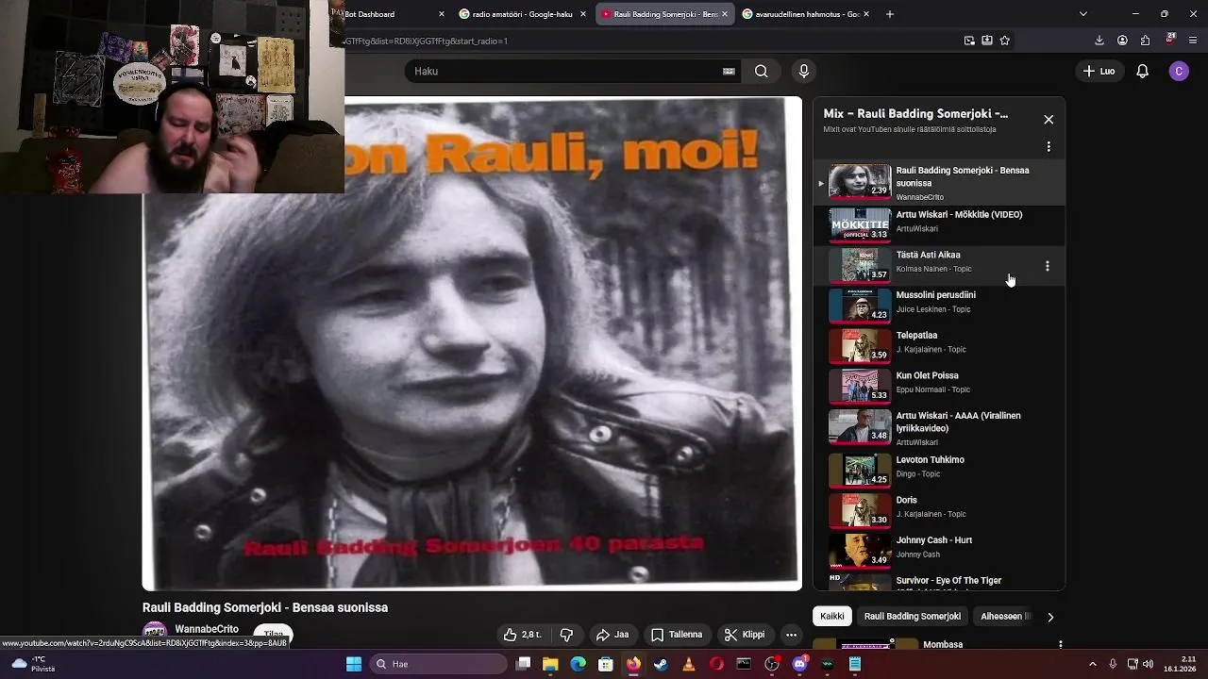Open the Mix playlist options menu

pyautogui.click(x=1049, y=147)
